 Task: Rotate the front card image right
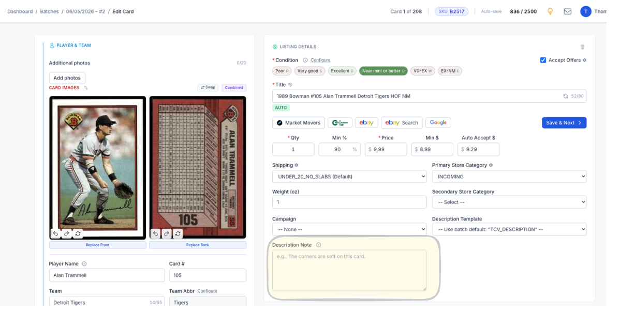point(67,234)
